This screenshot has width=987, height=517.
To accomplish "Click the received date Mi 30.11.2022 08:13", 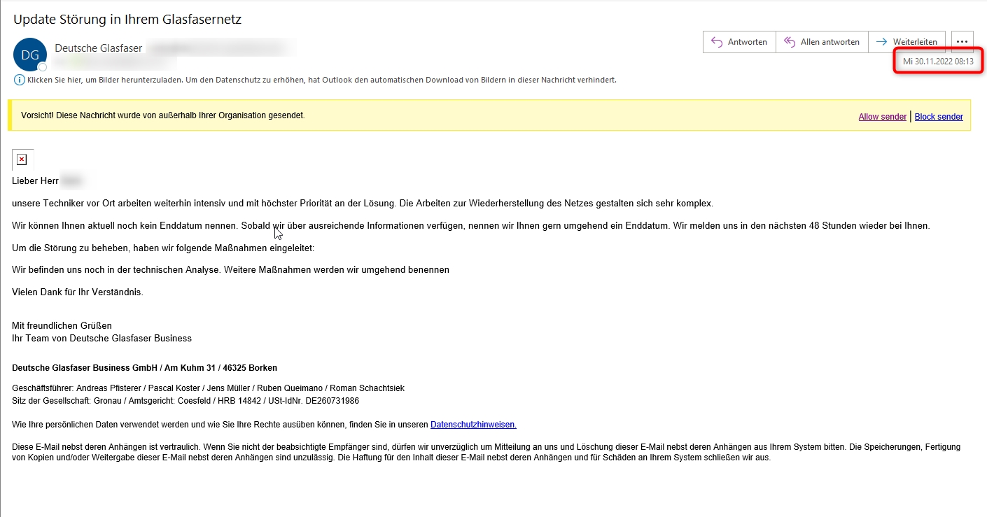I will tap(938, 62).
